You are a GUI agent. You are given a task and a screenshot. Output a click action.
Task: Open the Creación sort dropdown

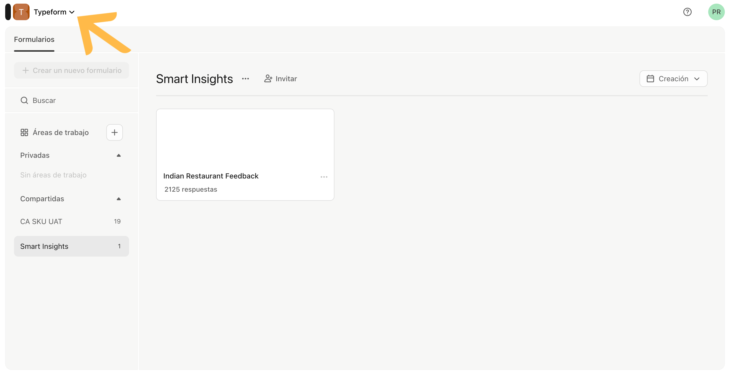tap(673, 79)
